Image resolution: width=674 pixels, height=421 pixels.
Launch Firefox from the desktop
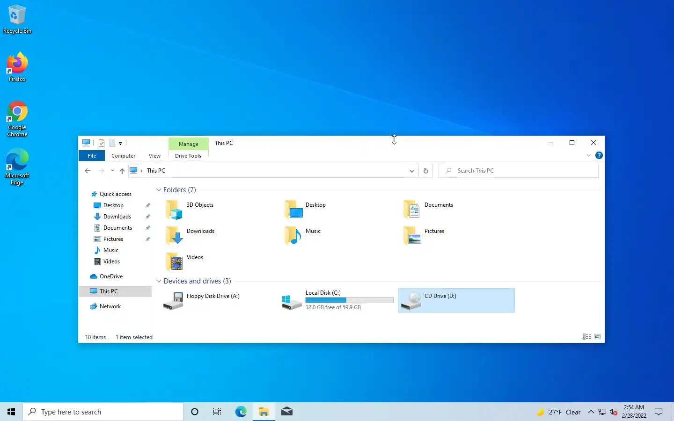(17, 67)
